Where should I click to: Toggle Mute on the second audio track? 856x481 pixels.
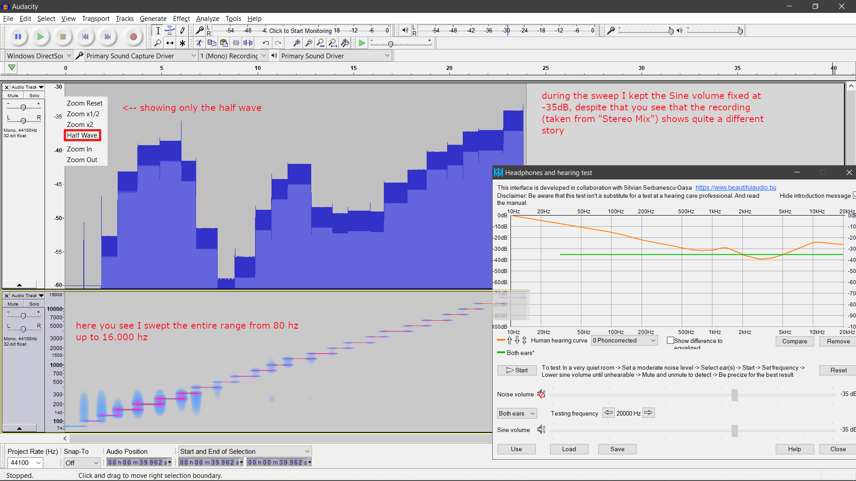pos(13,304)
